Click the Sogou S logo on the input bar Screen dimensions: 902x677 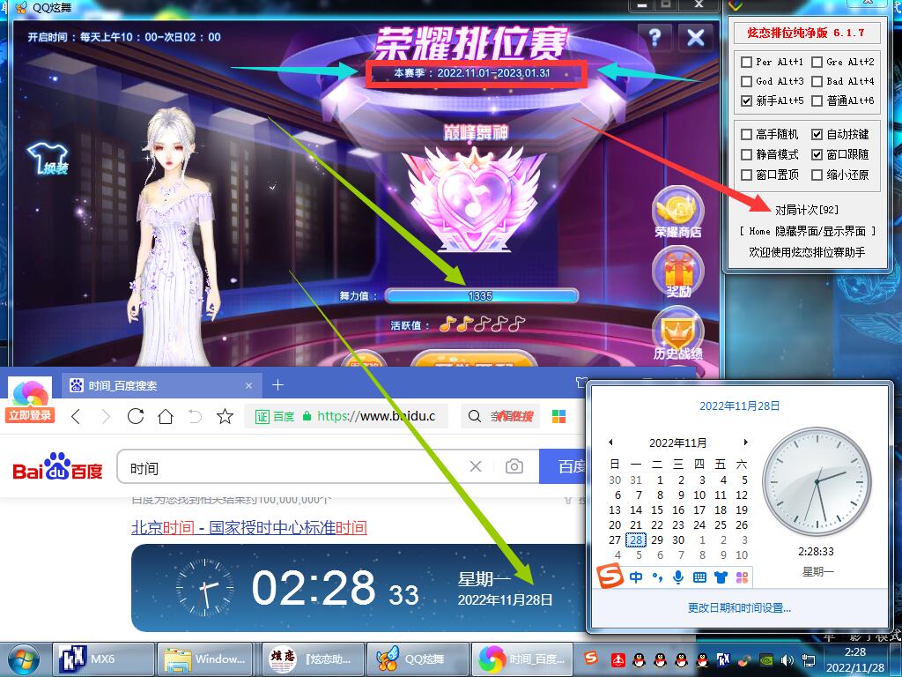[610, 576]
